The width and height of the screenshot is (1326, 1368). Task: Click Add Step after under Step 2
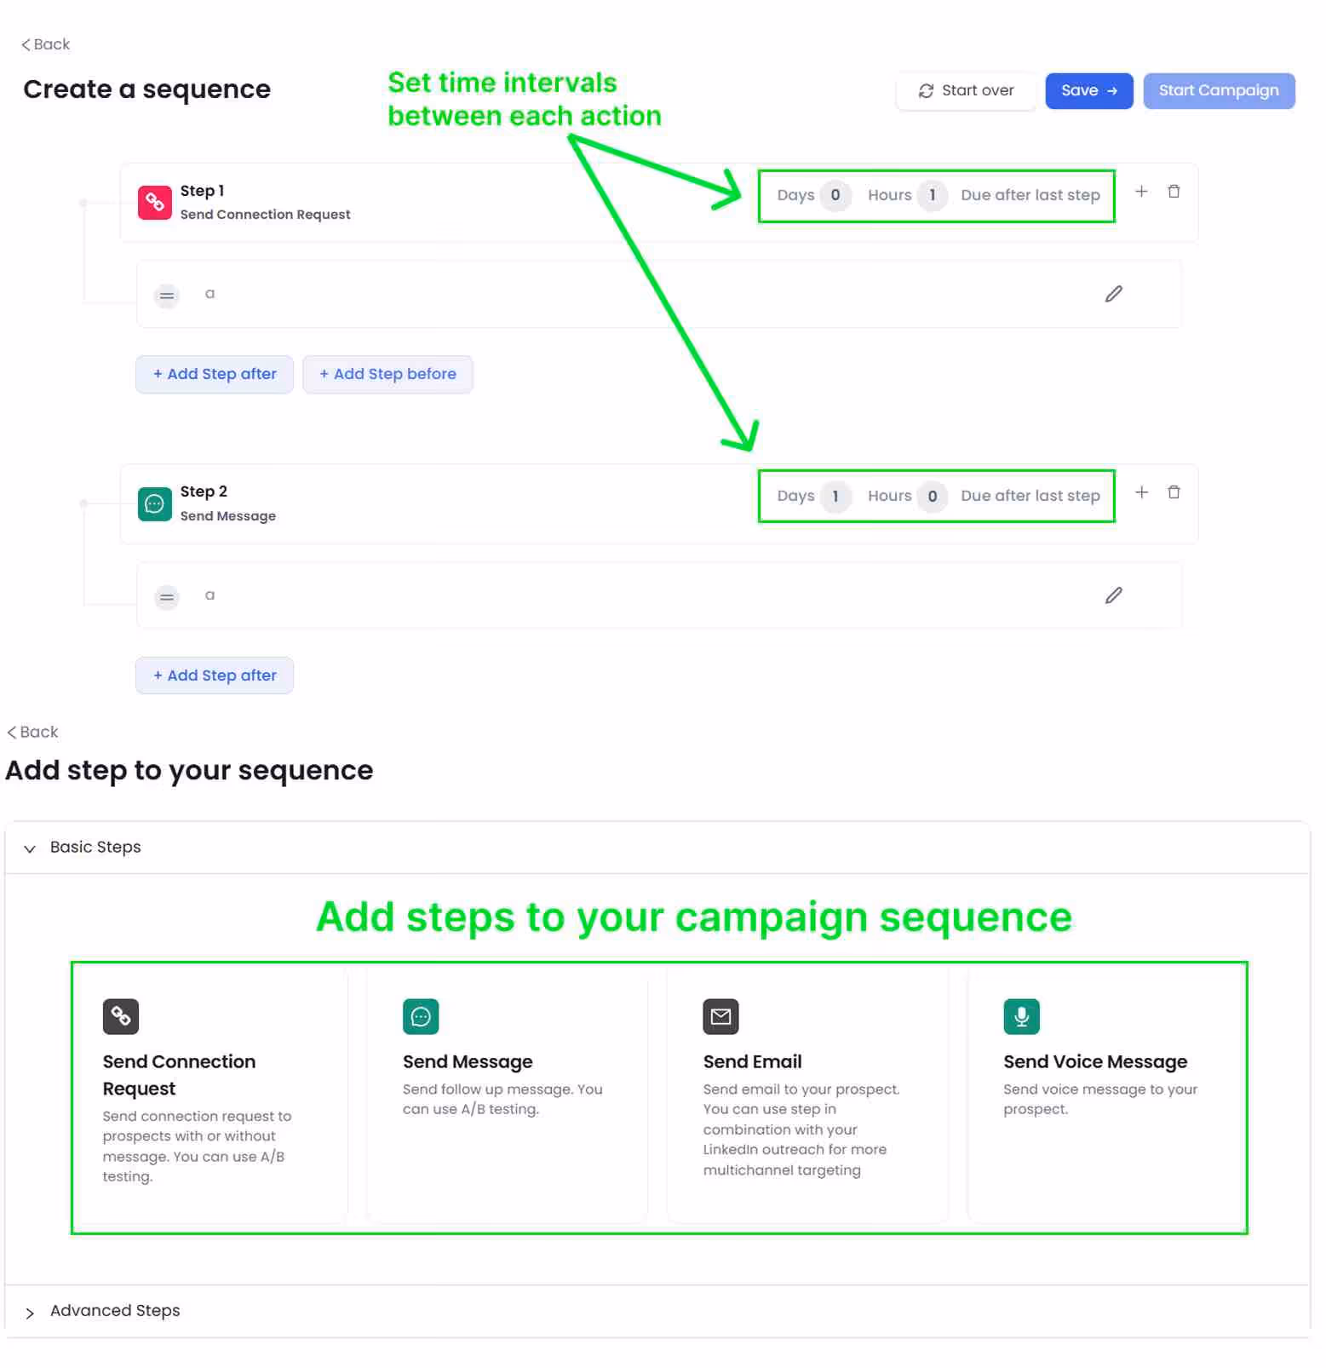tap(215, 675)
